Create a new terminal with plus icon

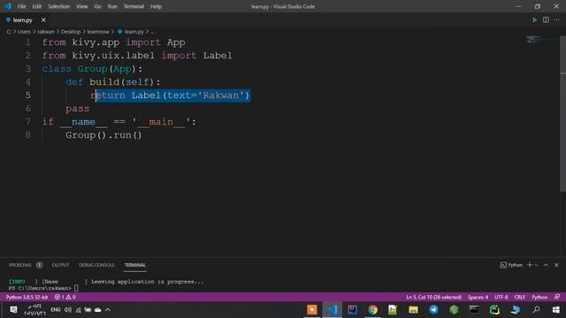530,265
